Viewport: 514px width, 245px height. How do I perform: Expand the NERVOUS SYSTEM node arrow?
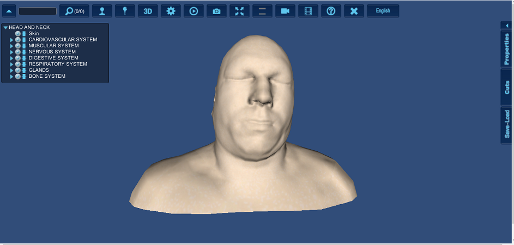(x=11, y=52)
